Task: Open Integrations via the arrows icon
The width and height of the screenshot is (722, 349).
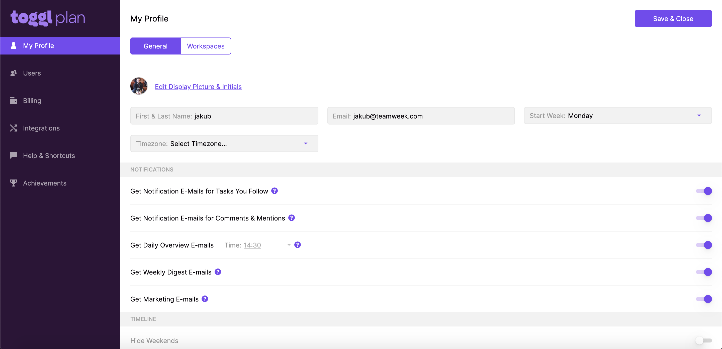Action: 14,128
